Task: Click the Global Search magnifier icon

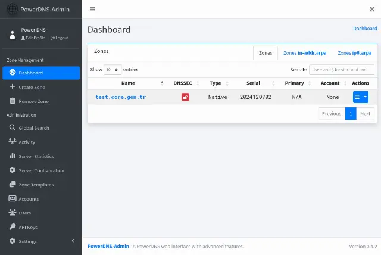Action: click(x=13, y=128)
